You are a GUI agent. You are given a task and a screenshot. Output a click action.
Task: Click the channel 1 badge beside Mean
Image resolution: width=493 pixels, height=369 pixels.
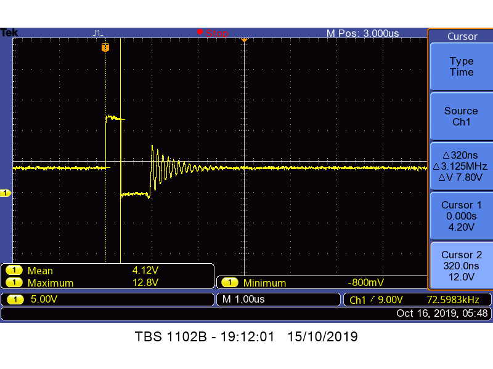click(14, 270)
